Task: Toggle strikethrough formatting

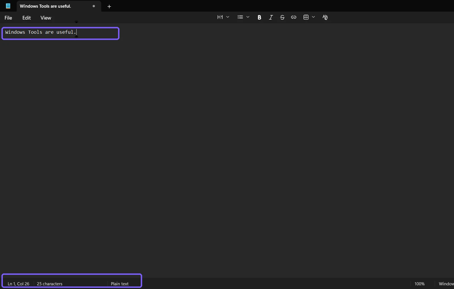Action: click(x=282, y=17)
